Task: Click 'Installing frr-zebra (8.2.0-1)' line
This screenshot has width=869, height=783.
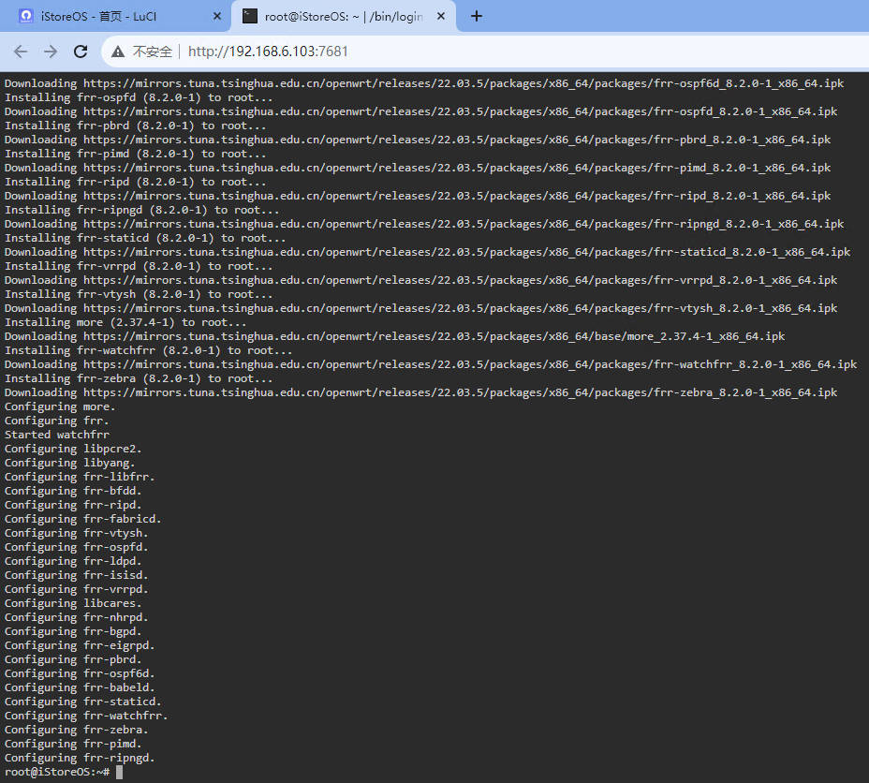Action: pyautogui.click(x=140, y=378)
